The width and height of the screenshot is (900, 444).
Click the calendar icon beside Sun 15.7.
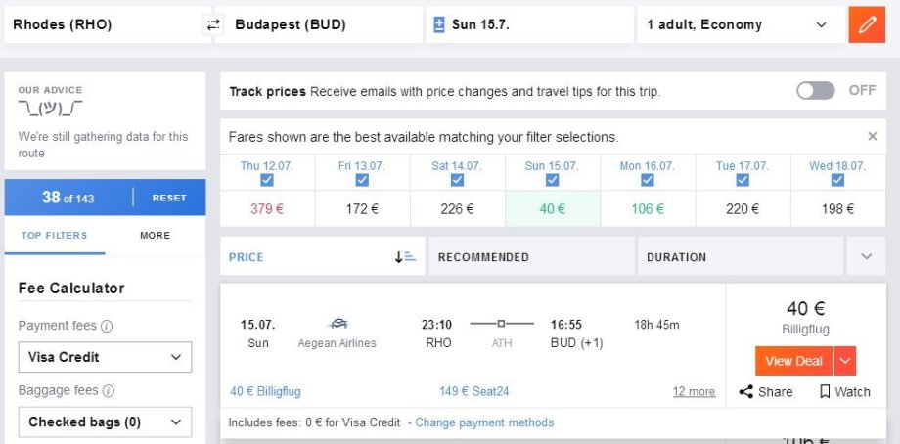coord(439,25)
